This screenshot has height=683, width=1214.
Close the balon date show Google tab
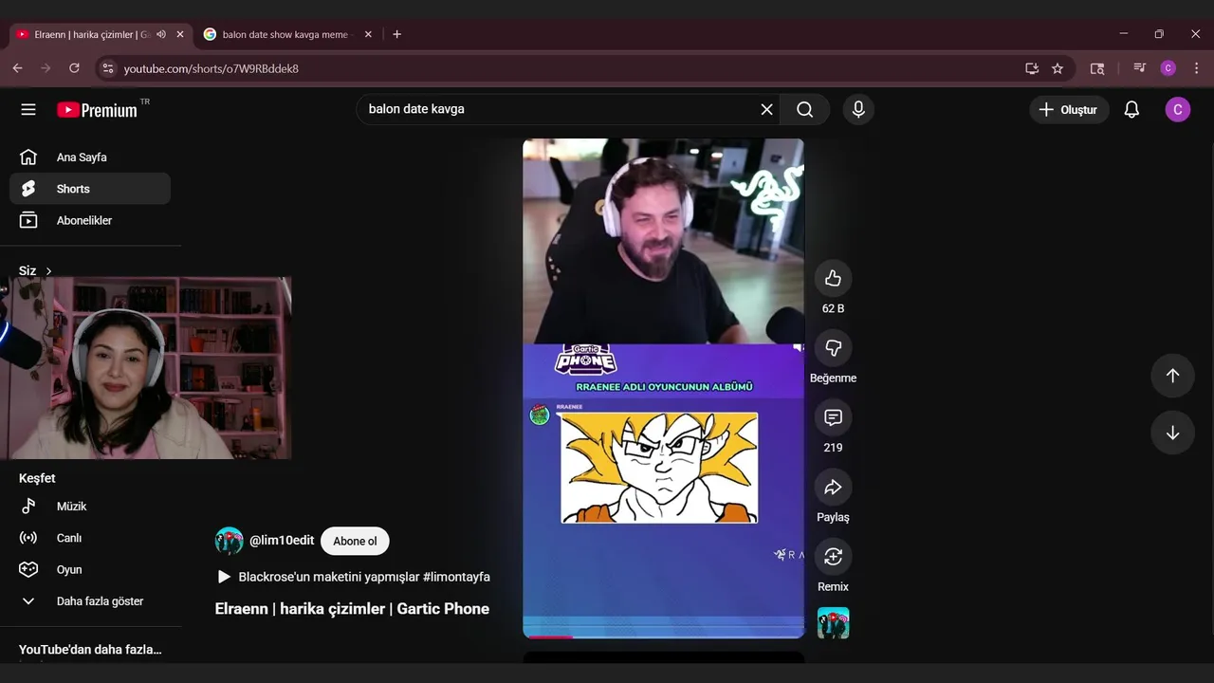368,34
